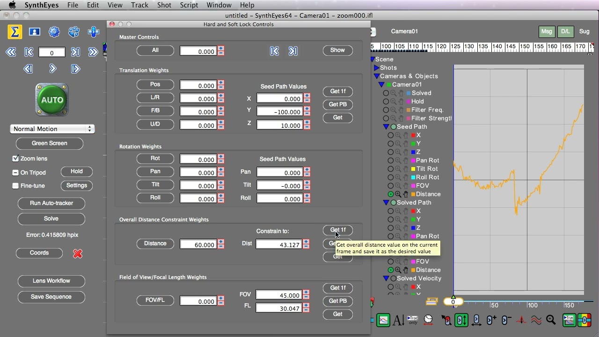Click the Get PB button for translation
Viewport: 599px width, 337px height.
tap(337, 104)
